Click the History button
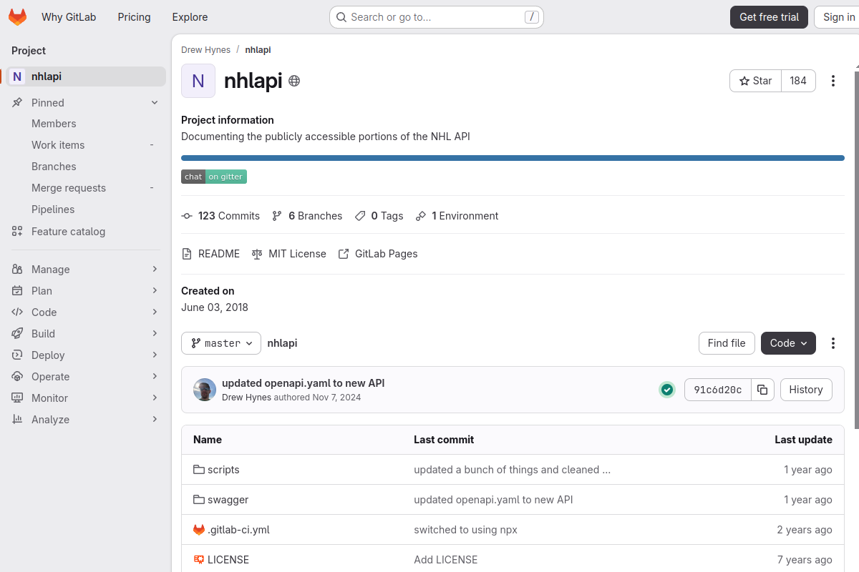859x572 pixels. point(806,390)
